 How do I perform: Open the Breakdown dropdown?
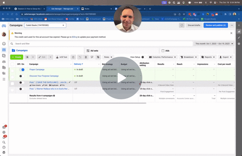click(189, 57)
